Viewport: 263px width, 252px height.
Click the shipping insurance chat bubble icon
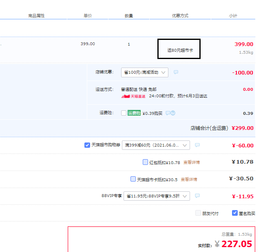pos(168,113)
